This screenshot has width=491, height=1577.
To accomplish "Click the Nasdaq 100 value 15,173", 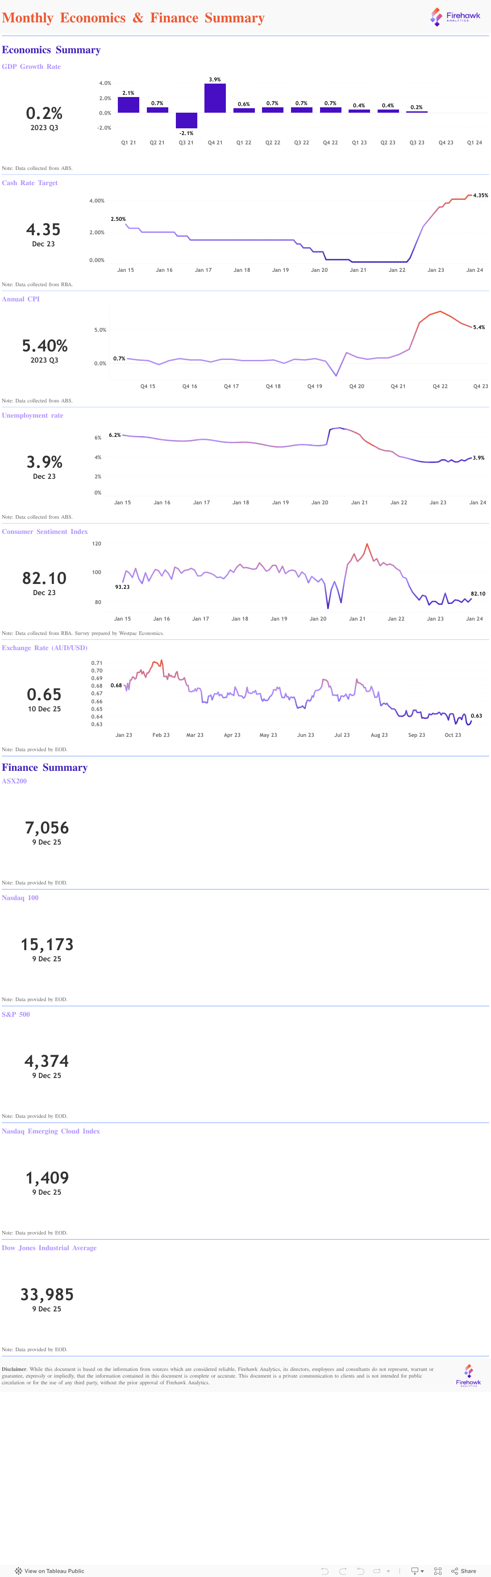I will (x=47, y=945).
